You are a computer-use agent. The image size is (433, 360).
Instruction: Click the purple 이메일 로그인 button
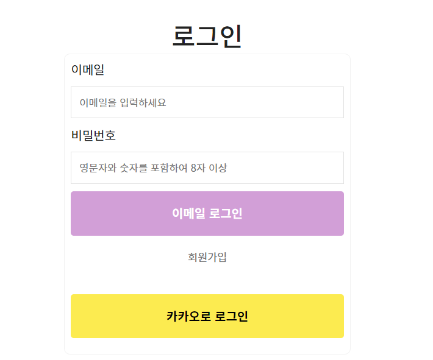click(x=207, y=214)
